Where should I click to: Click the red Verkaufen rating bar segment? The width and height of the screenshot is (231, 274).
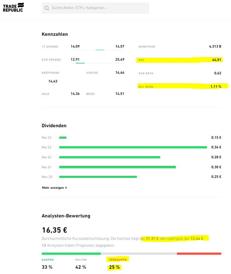point(199,253)
